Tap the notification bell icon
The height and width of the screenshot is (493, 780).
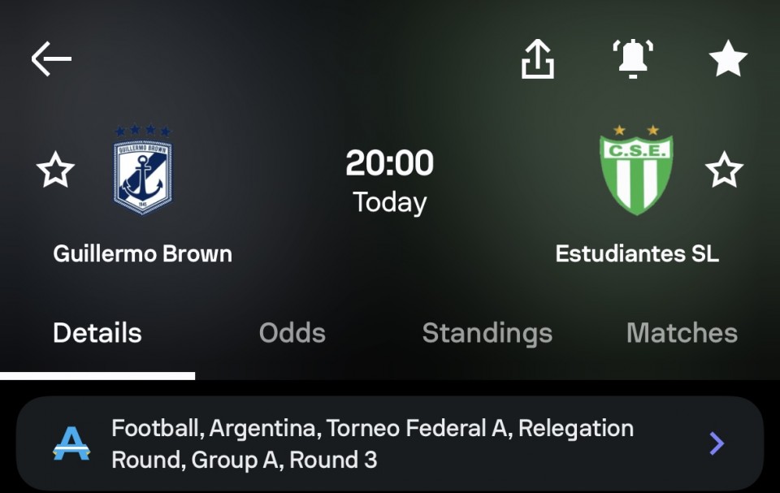(x=633, y=58)
